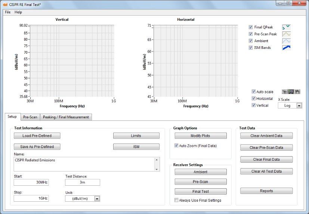The height and width of the screenshot is (214, 309).
Task: Switch to the Setup tab
Action: coord(12,117)
